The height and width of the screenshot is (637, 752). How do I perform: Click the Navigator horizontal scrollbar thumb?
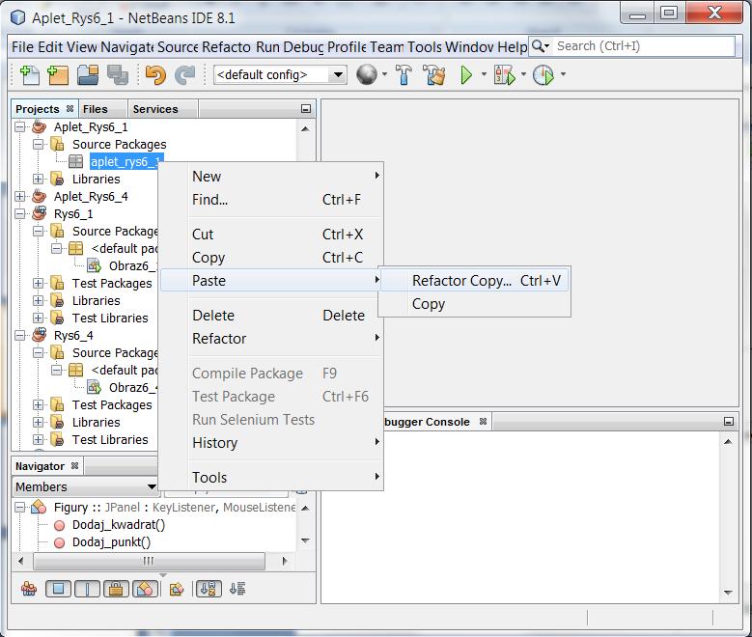pyautogui.click(x=149, y=561)
